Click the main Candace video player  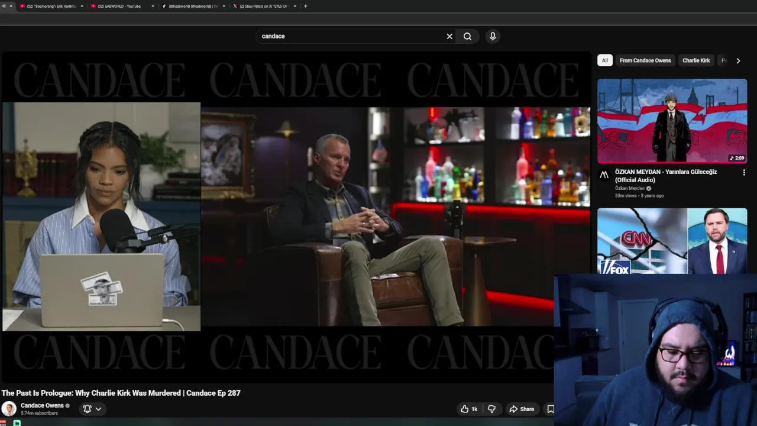[x=296, y=217]
